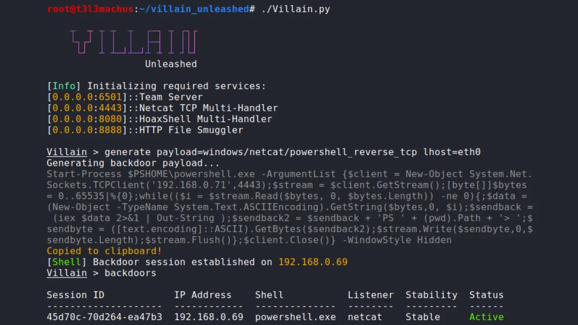
Task: Click the 'Session ID' column header
Action: (x=76, y=295)
